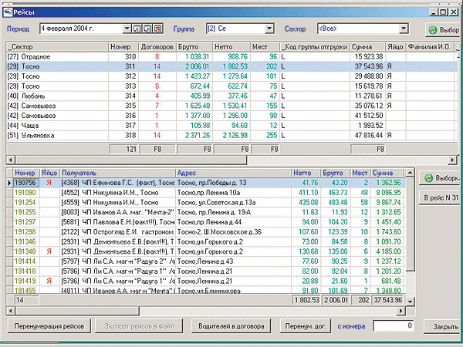Click the green icon on top Выбор button
The height and width of the screenshot is (347, 463).
point(433,30)
